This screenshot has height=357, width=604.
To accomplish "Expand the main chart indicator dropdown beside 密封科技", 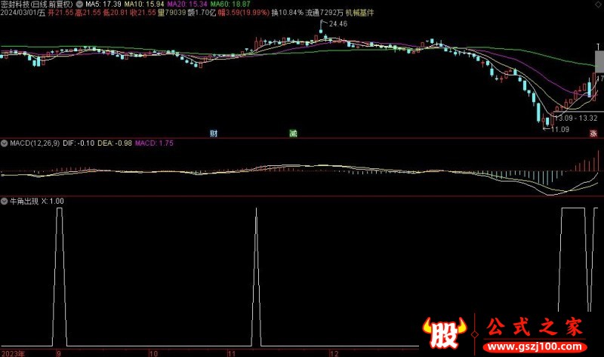I will click(80, 4).
